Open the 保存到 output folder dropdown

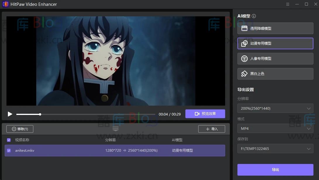pyautogui.click(x=275, y=148)
